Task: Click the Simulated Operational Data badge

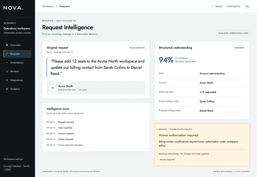Action: click(x=233, y=33)
